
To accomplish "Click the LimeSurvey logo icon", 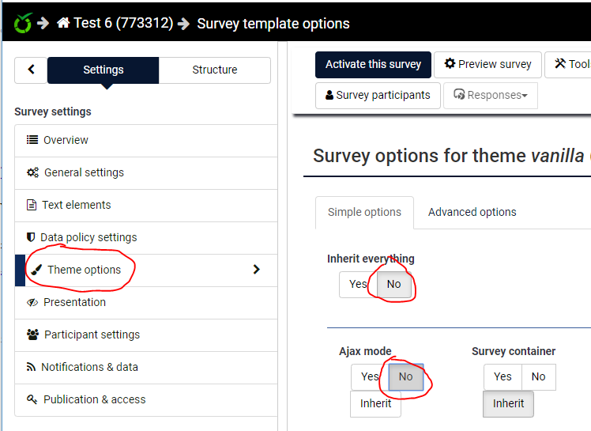I will click(23, 23).
